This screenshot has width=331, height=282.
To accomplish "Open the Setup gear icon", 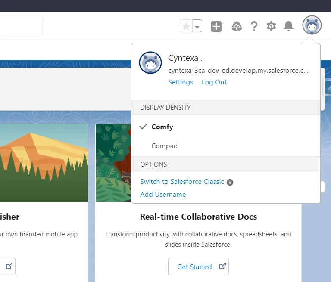I will coord(271,26).
